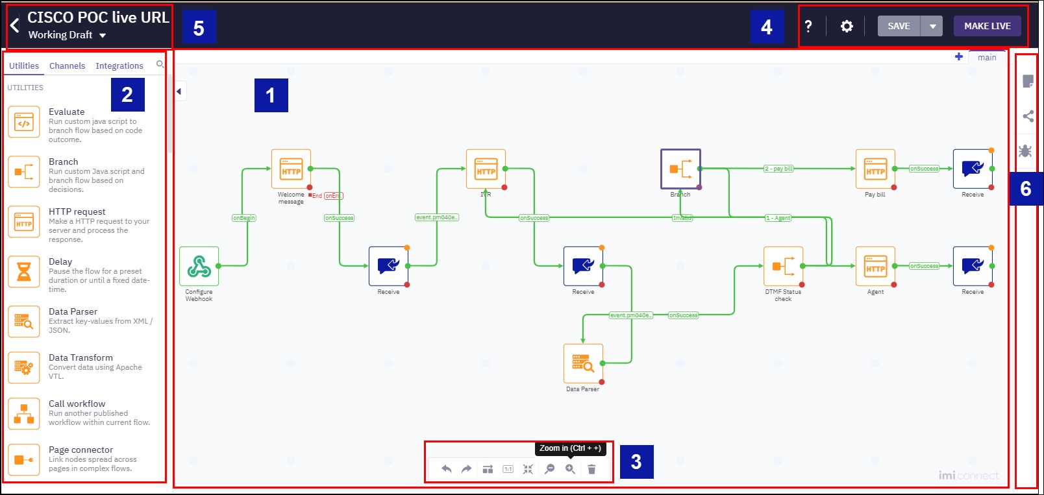Open the sticky notes panel
This screenshot has height=495, width=1044.
click(1028, 81)
